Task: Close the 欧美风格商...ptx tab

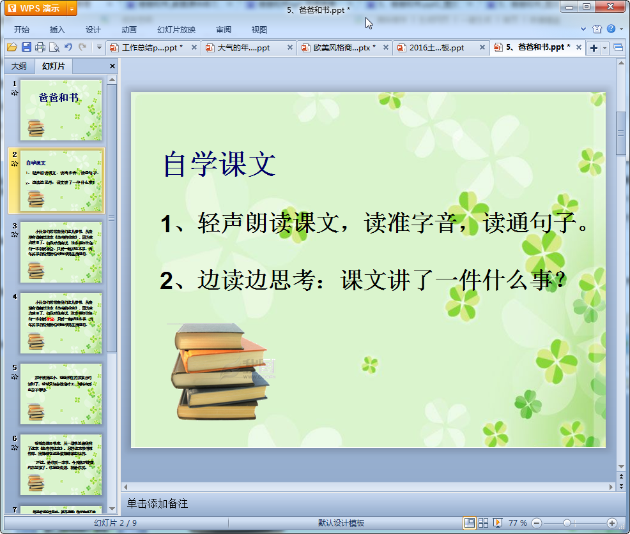Action: pos(386,47)
